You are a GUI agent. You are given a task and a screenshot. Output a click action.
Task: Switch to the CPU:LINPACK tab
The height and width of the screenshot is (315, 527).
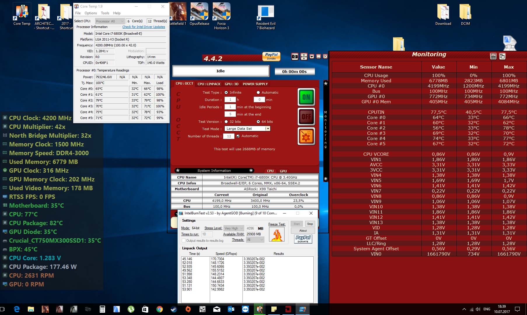point(209,84)
